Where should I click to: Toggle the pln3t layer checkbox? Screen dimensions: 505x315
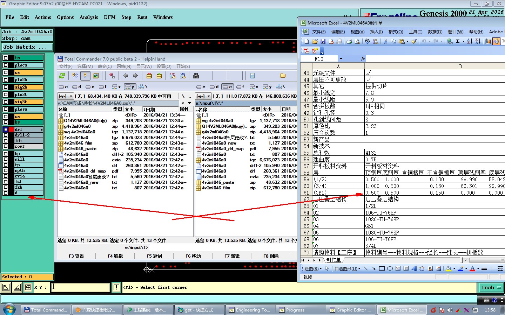(x=6, y=94)
